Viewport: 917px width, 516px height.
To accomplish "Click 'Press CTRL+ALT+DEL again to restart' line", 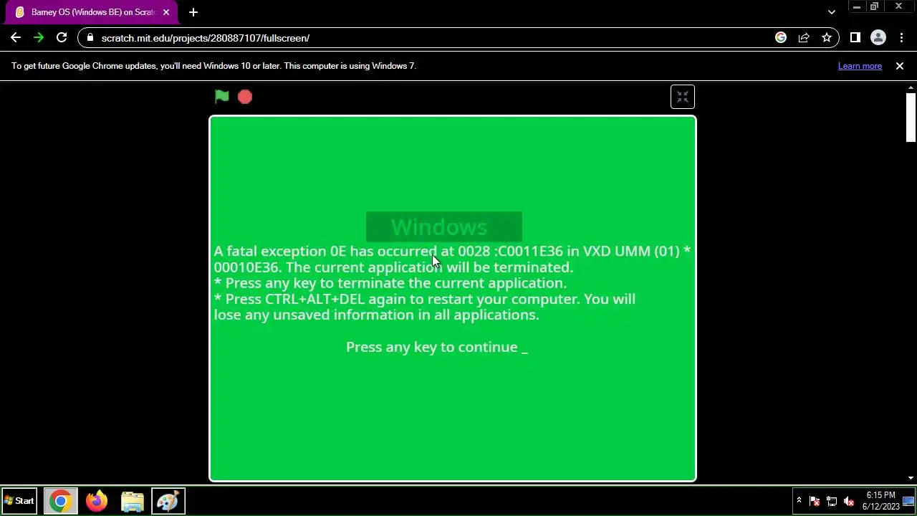I will (425, 299).
